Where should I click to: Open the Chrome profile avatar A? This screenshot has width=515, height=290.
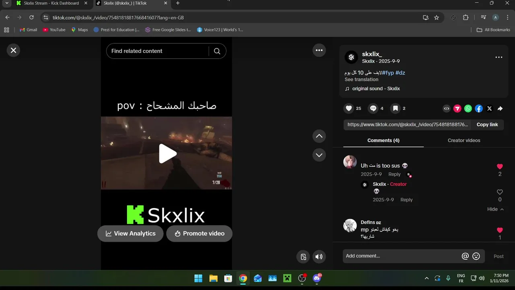click(x=496, y=18)
